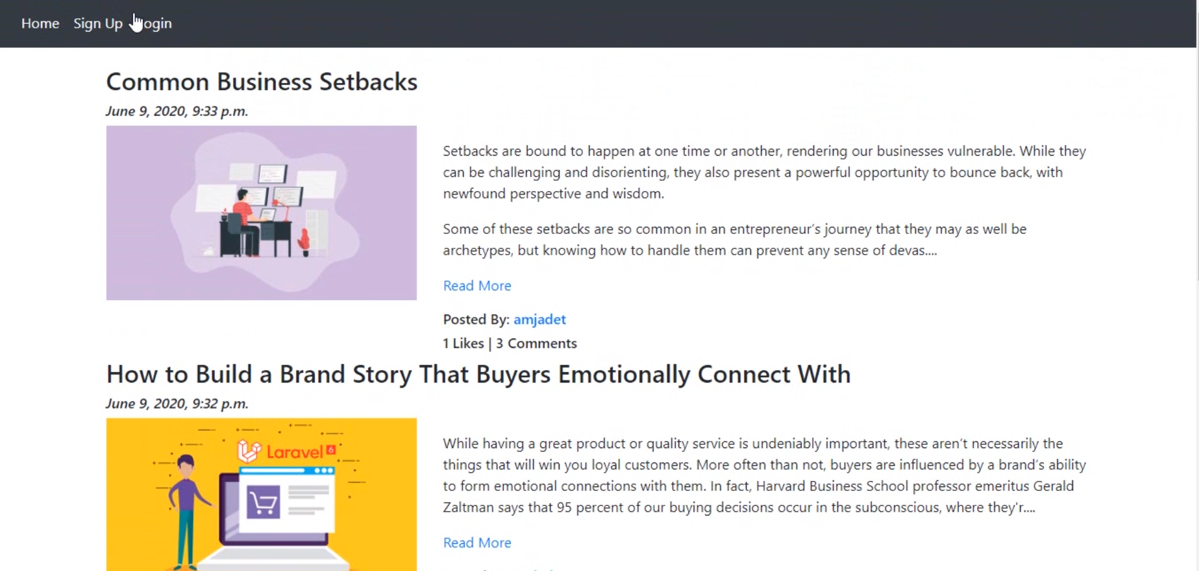Click the purple desk illustration thumbnail
Screen dimensions: 1199x571
[261, 212]
